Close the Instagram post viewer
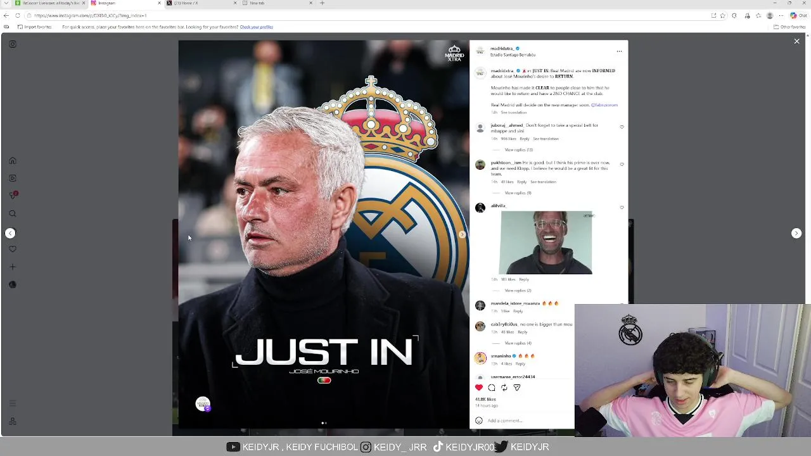This screenshot has height=456, width=811. point(796,41)
